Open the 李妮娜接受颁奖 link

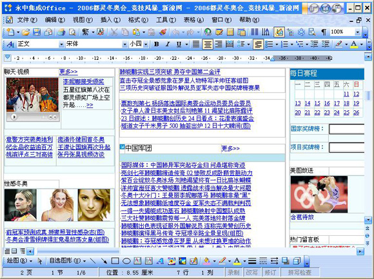(83, 81)
